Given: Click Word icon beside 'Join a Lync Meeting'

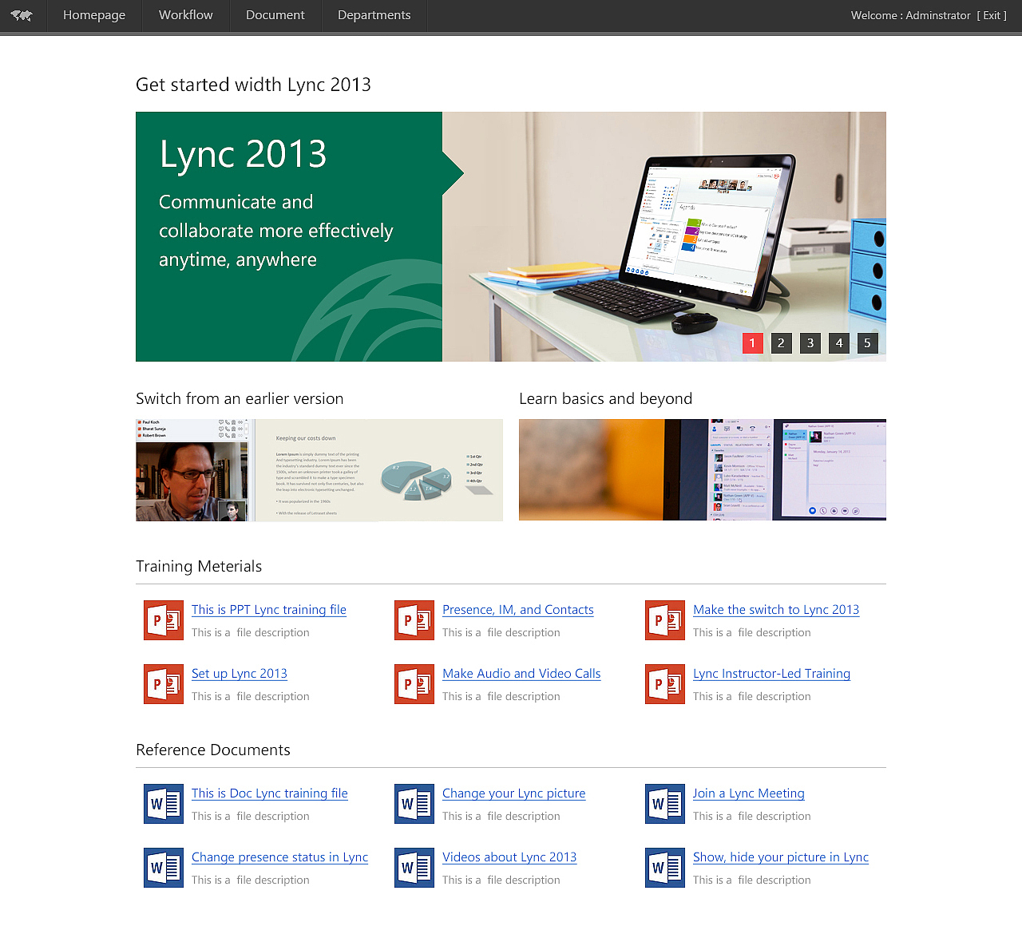Looking at the screenshot, I should point(665,804).
